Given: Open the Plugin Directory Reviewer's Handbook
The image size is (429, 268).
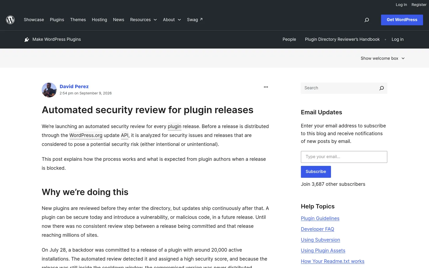Looking at the screenshot, I should [x=342, y=39].
